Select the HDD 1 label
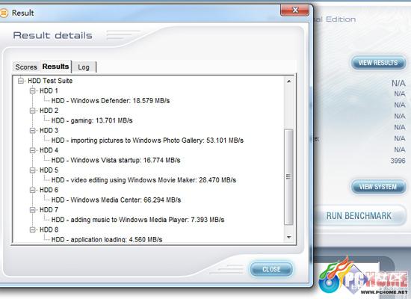 [x=49, y=90]
